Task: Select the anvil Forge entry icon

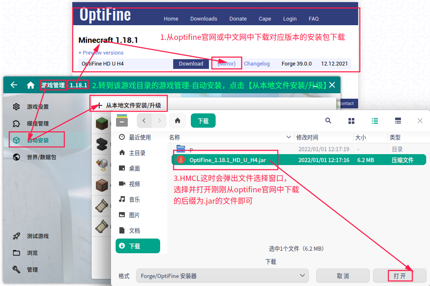Action: (102, 144)
